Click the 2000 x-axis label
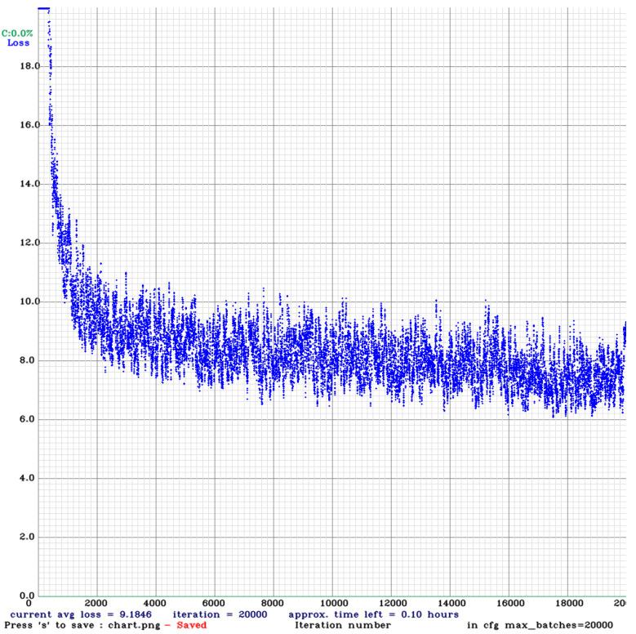Image resolution: width=636 pixels, height=634 pixels. [96, 603]
